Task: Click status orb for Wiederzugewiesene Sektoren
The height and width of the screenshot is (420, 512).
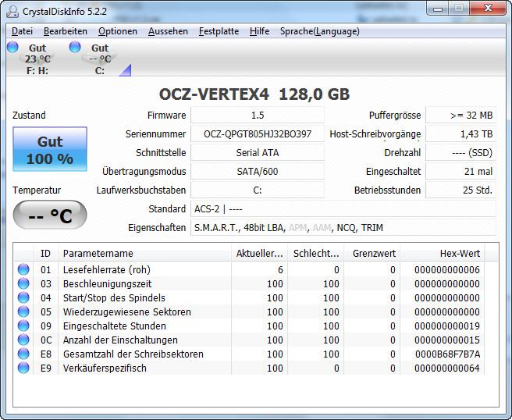Action: [x=23, y=311]
